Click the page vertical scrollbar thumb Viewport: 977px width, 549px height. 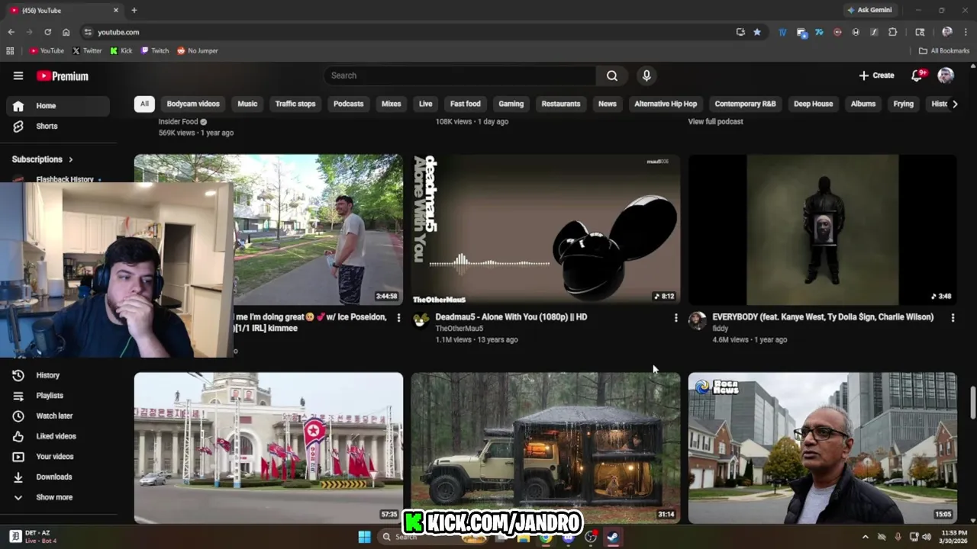972,403
